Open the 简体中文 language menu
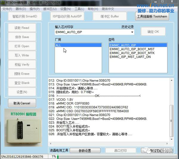Image resolution: width=179 pixels, height=159 pixels. (108, 9)
